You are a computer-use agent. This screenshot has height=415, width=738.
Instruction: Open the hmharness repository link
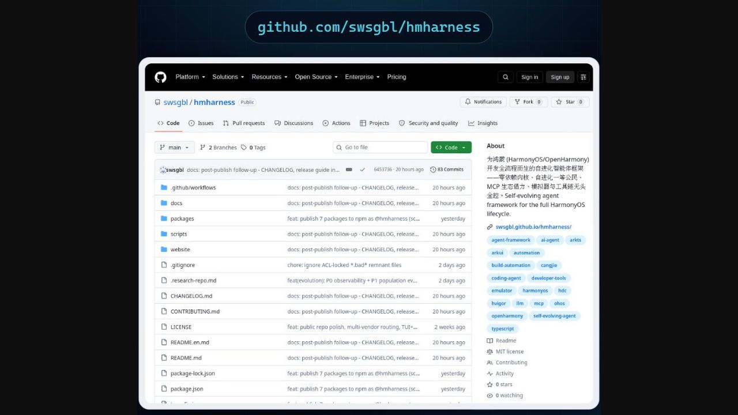coord(214,103)
